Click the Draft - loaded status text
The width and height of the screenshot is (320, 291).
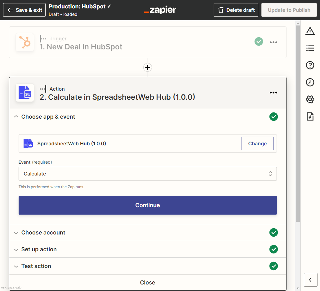point(63,14)
